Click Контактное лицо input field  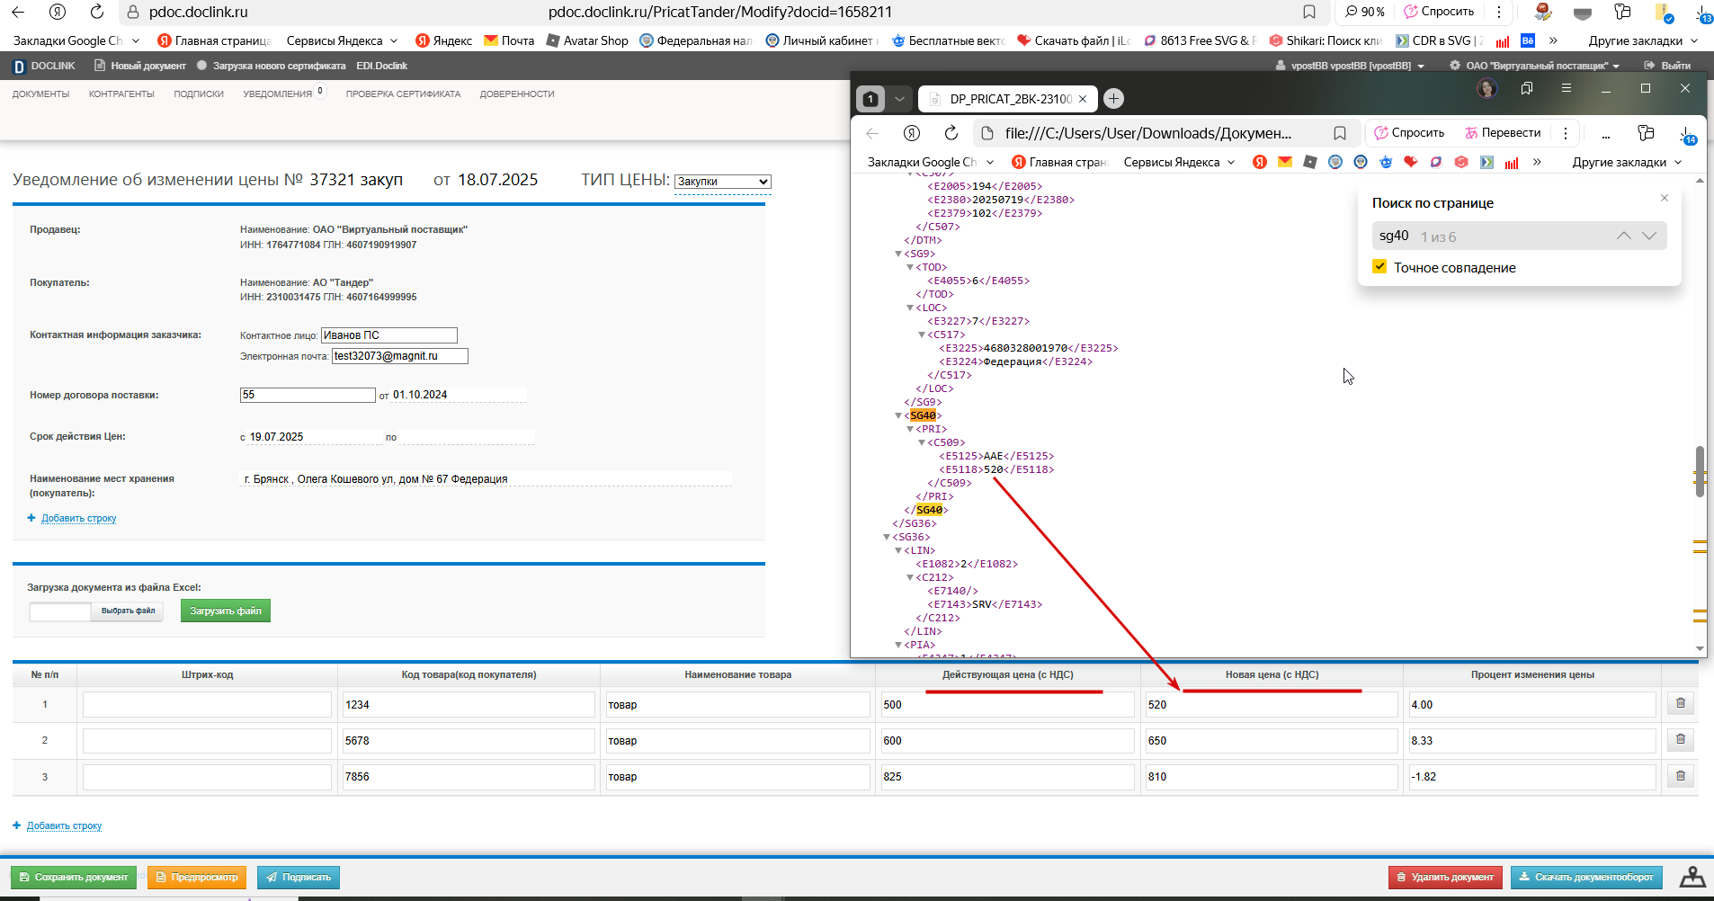click(389, 335)
